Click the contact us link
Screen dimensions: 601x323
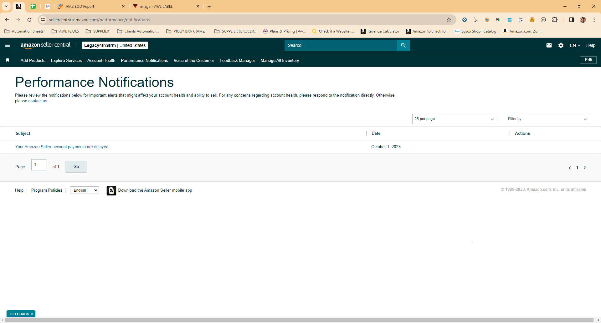pyautogui.click(x=38, y=101)
